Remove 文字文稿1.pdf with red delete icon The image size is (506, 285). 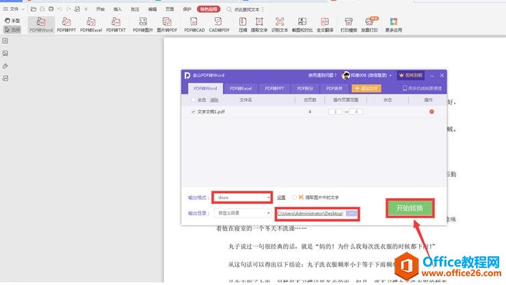431,111
